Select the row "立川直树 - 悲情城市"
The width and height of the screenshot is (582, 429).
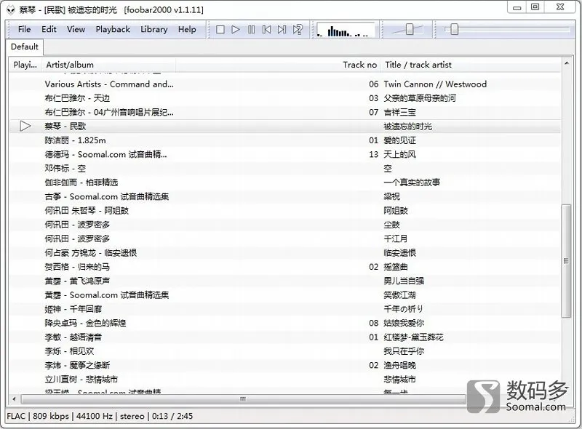coord(285,380)
